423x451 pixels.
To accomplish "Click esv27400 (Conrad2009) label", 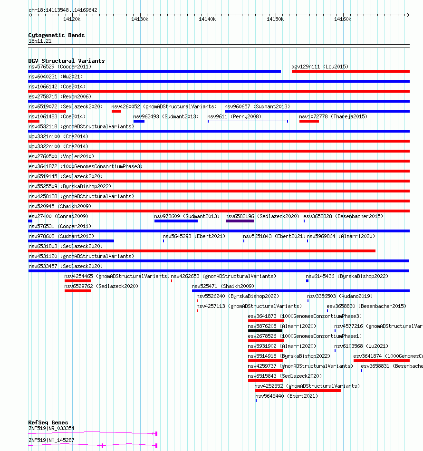I will (58, 216).
